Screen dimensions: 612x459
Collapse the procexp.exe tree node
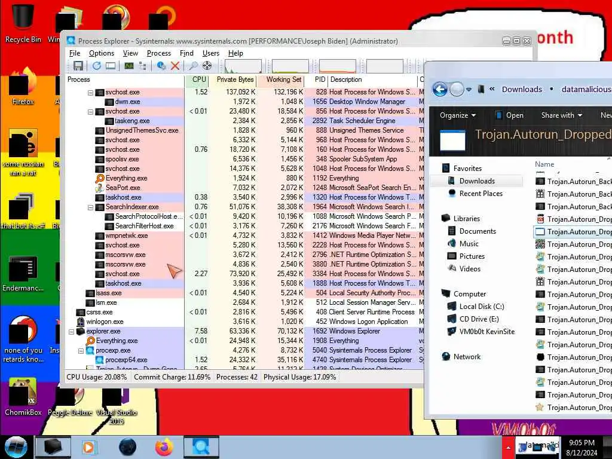pos(81,351)
